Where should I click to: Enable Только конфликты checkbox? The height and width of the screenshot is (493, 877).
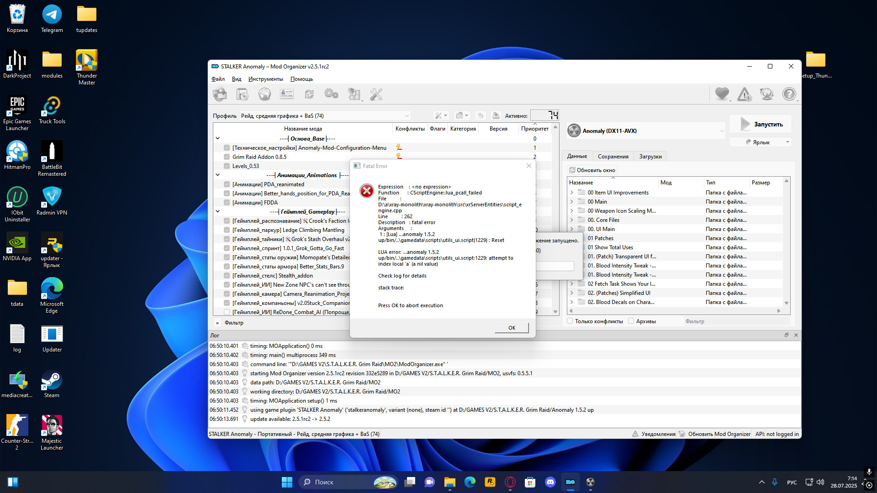[x=570, y=321]
